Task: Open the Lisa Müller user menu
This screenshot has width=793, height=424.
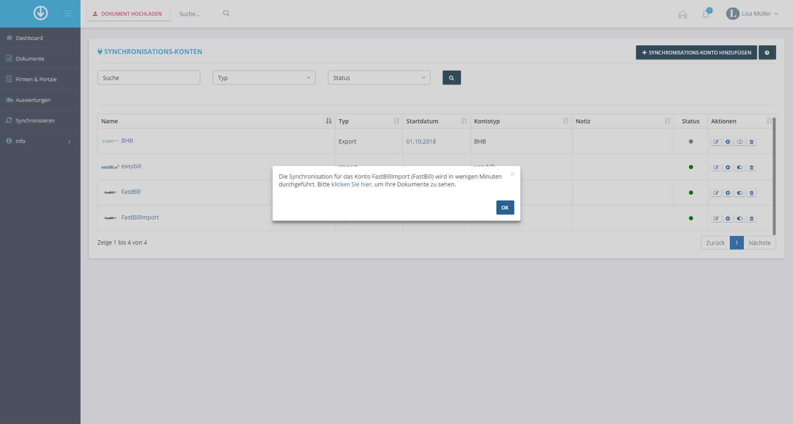Action: pyautogui.click(x=752, y=14)
